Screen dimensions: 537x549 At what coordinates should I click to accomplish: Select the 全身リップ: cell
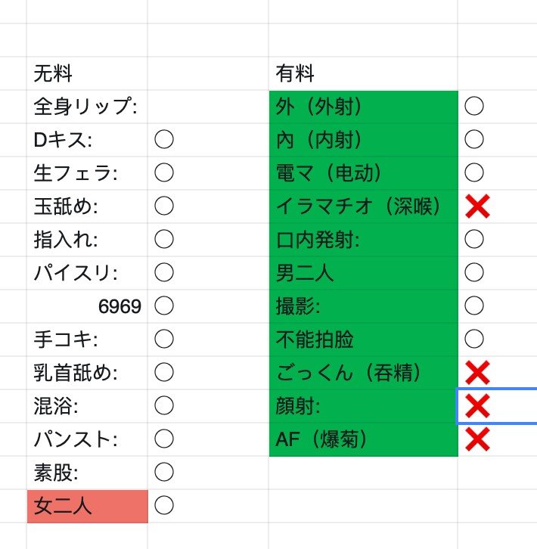point(86,107)
